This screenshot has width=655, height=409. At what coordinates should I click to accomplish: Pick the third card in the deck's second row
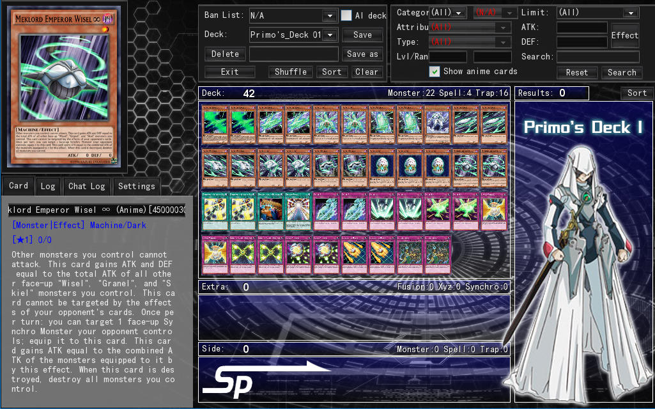(x=271, y=167)
